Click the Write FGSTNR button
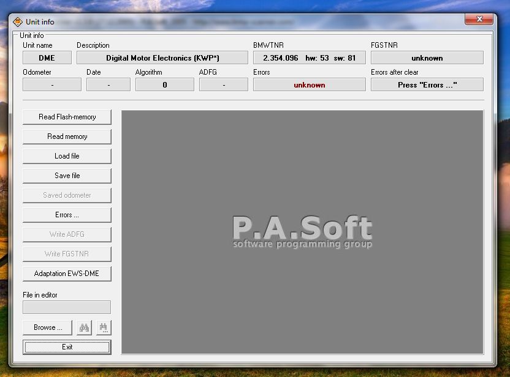510x377 pixels. (x=67, y=254)
